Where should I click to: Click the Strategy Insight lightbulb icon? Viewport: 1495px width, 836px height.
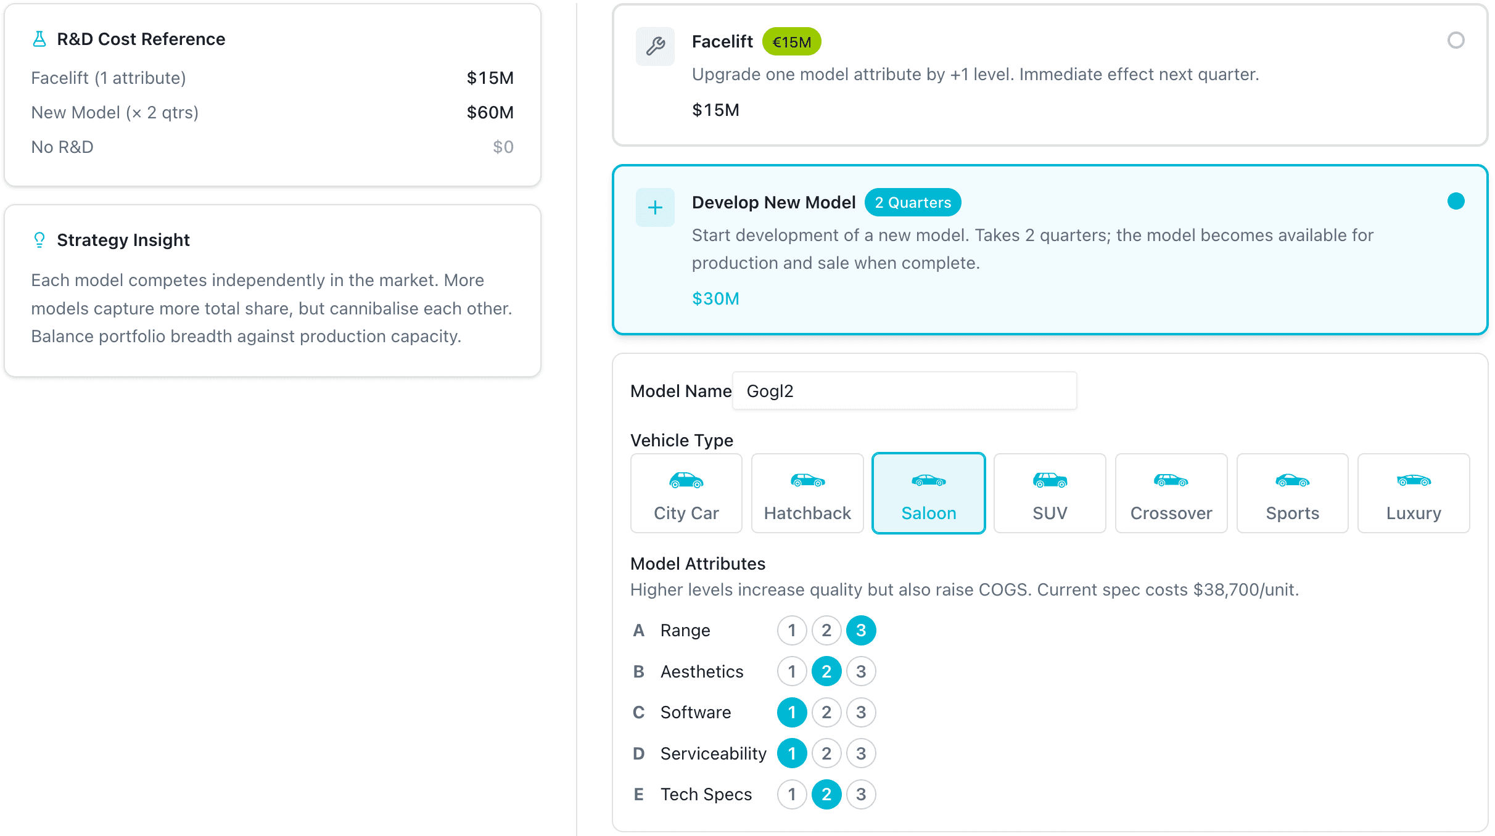coord(39,239)
